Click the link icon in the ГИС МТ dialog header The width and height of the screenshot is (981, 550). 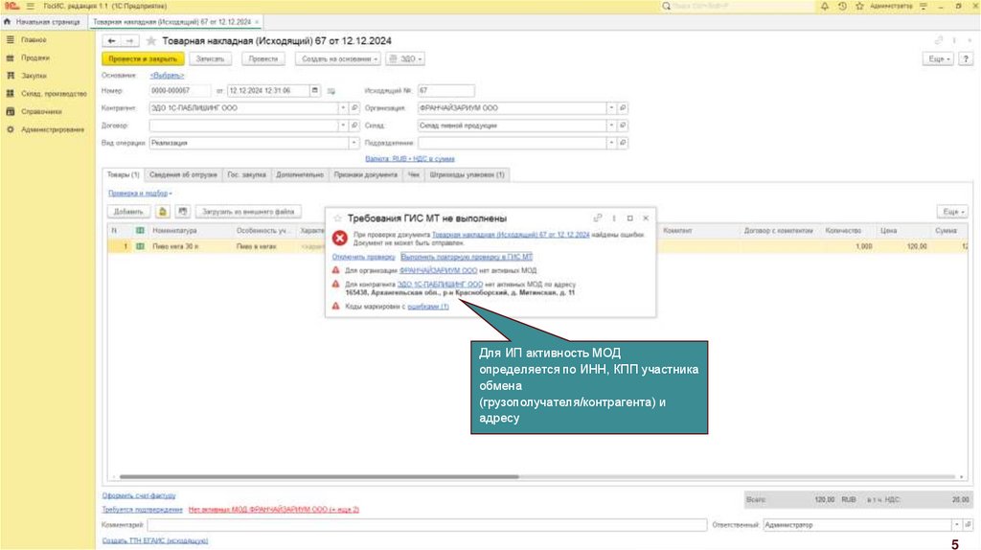tap(598, 218)
